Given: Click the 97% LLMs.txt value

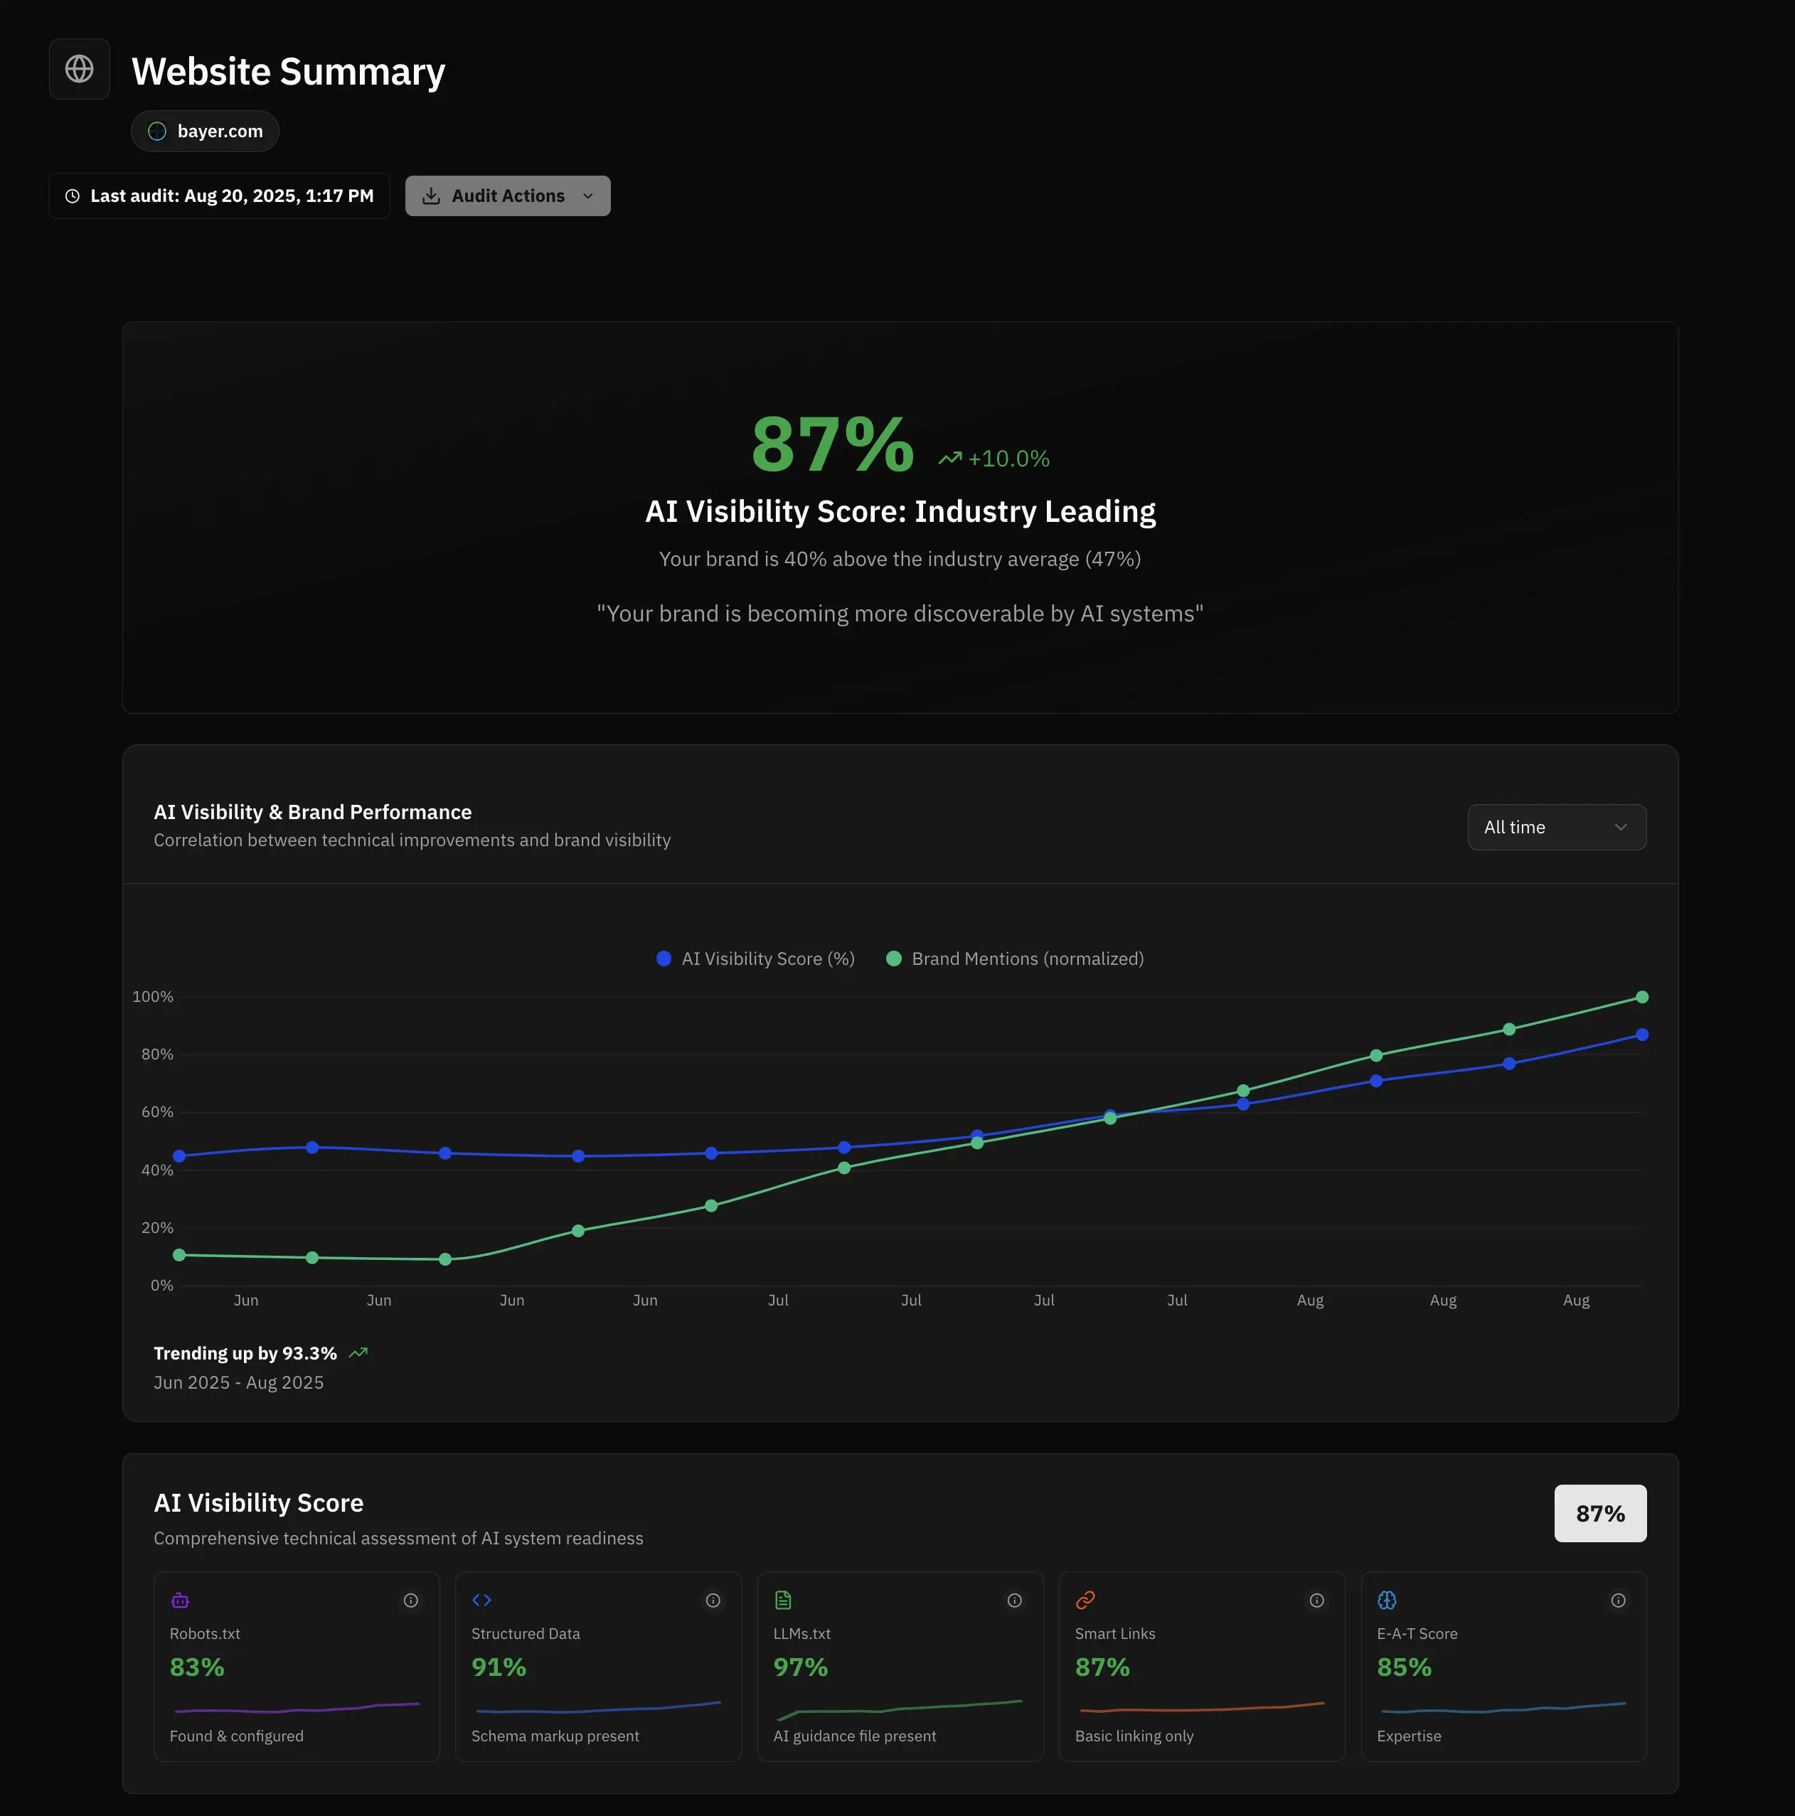Looking at the screenshot, I should click(800, 1667).
